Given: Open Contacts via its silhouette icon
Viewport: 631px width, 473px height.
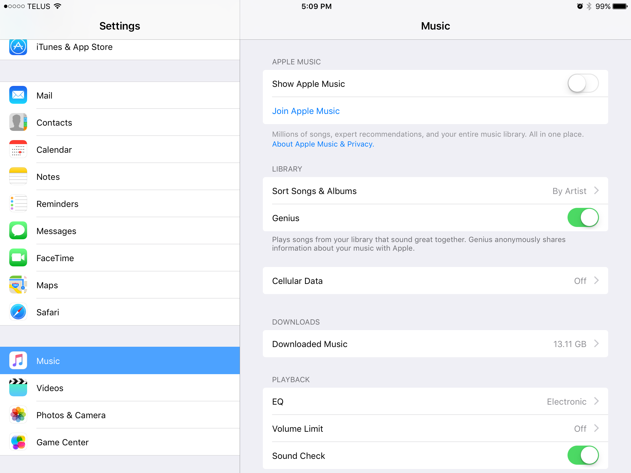Looking at the screenshot, I should [18, 122].
